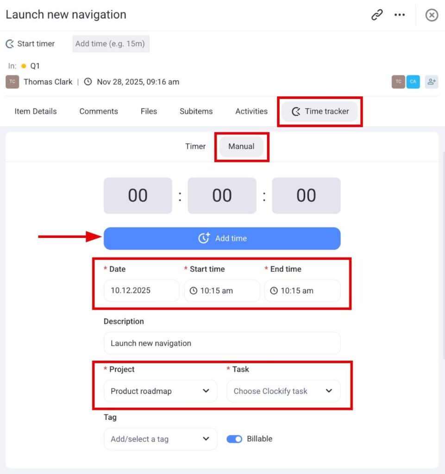Click the add member person icon
Image resolution: width=445 pixels, height=474 pixels.
tap(432, 82)
